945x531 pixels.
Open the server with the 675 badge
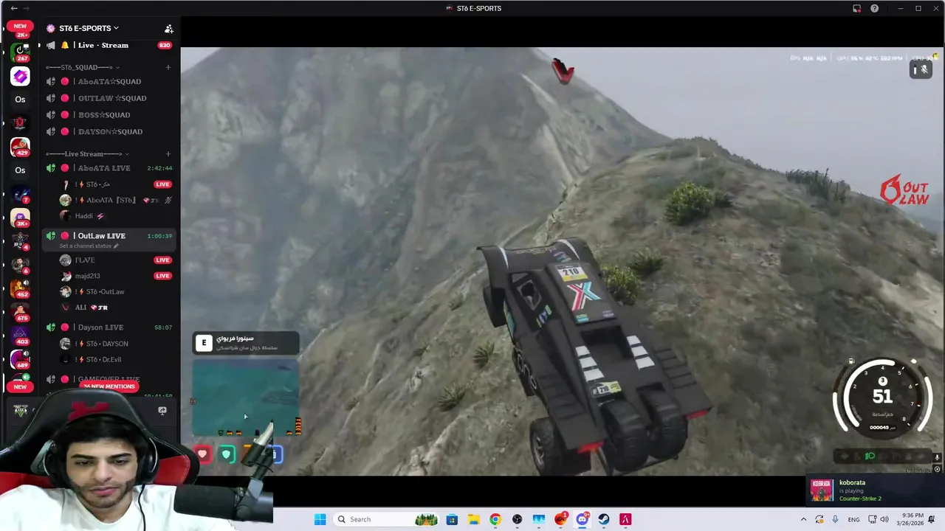pyautogui.click(x=20, y=312)
